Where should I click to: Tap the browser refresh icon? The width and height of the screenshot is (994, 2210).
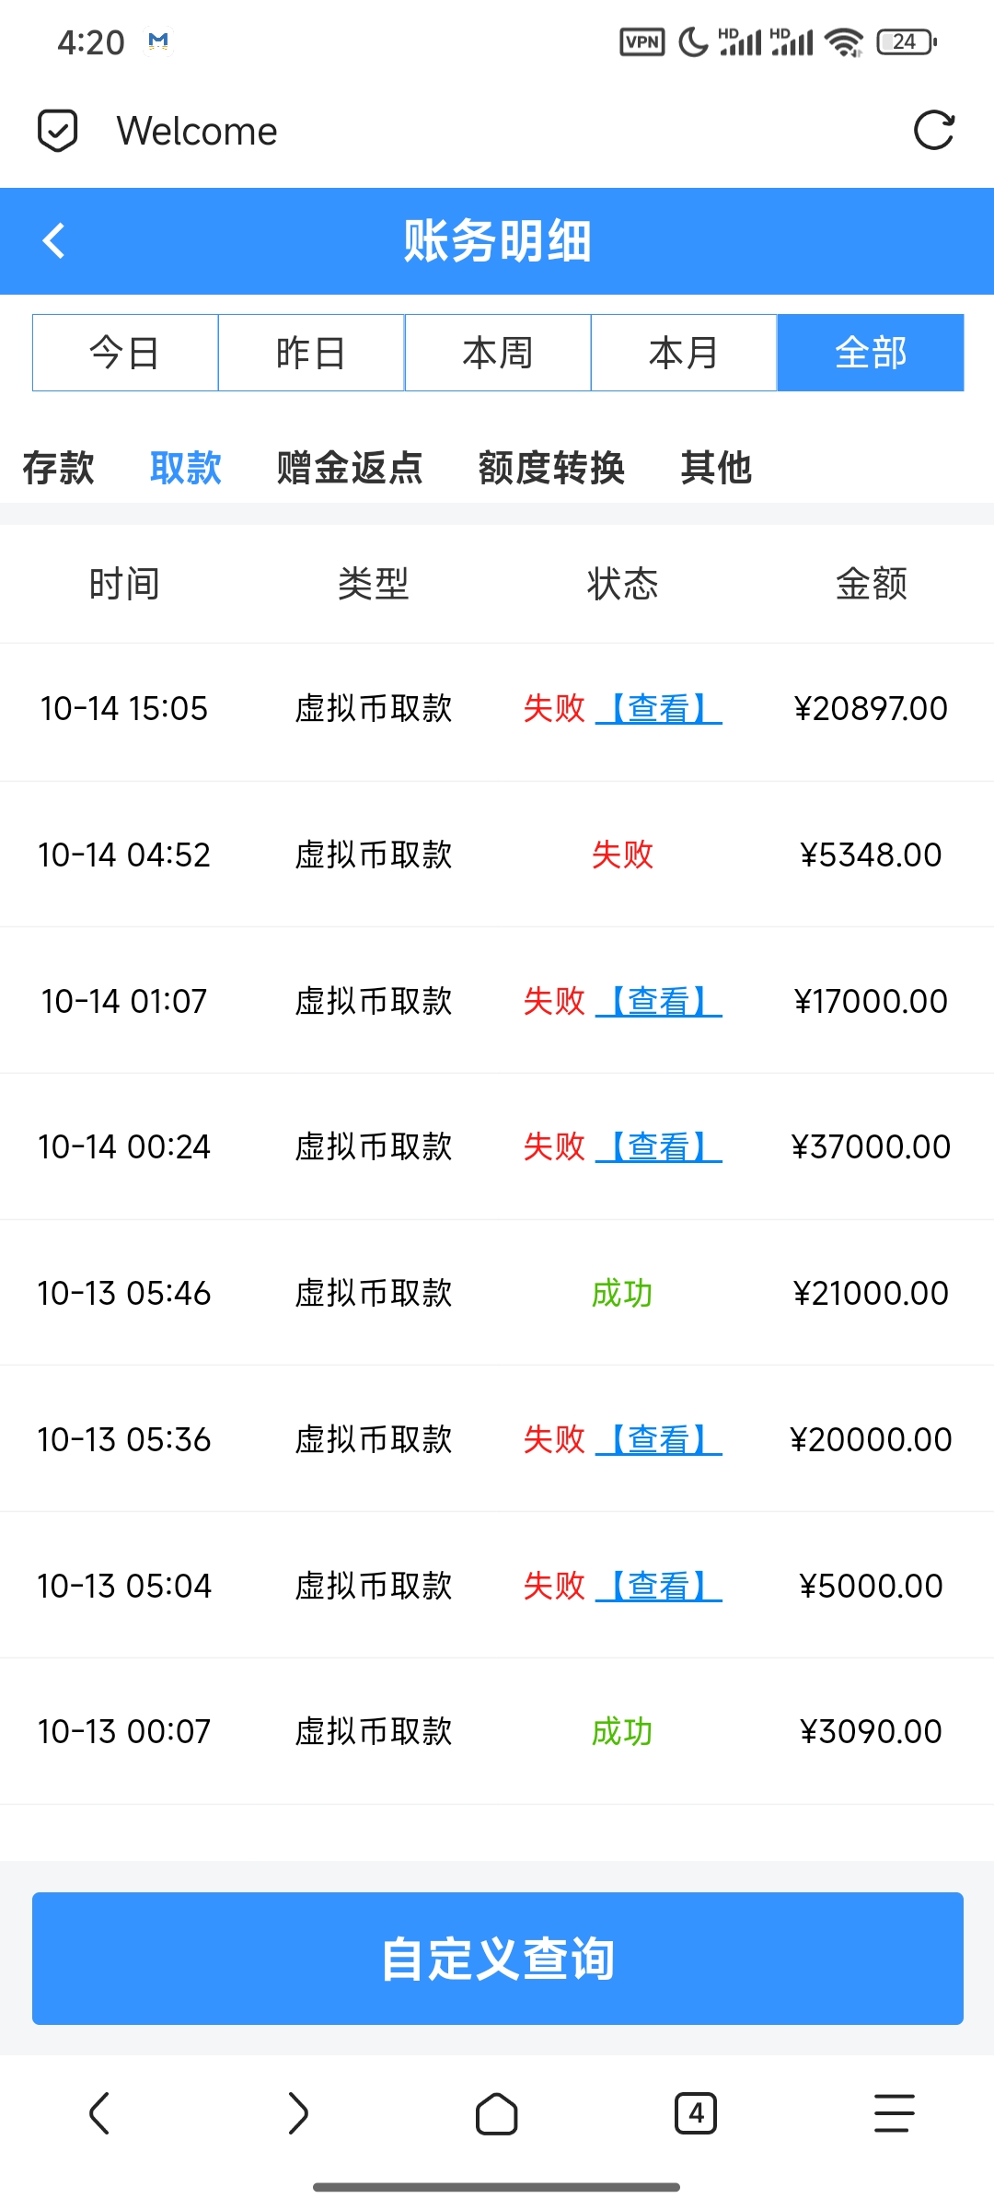coord(933,131)
